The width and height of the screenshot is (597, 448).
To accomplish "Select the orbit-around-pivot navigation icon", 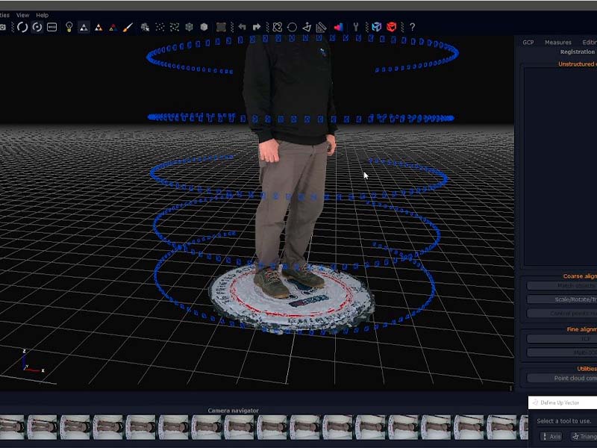I will pos(37,27).
